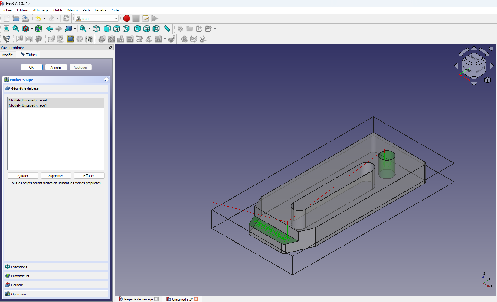Open a file with the folder icon
Viewport: 497px width, 302px height.
tap(16, 18)
